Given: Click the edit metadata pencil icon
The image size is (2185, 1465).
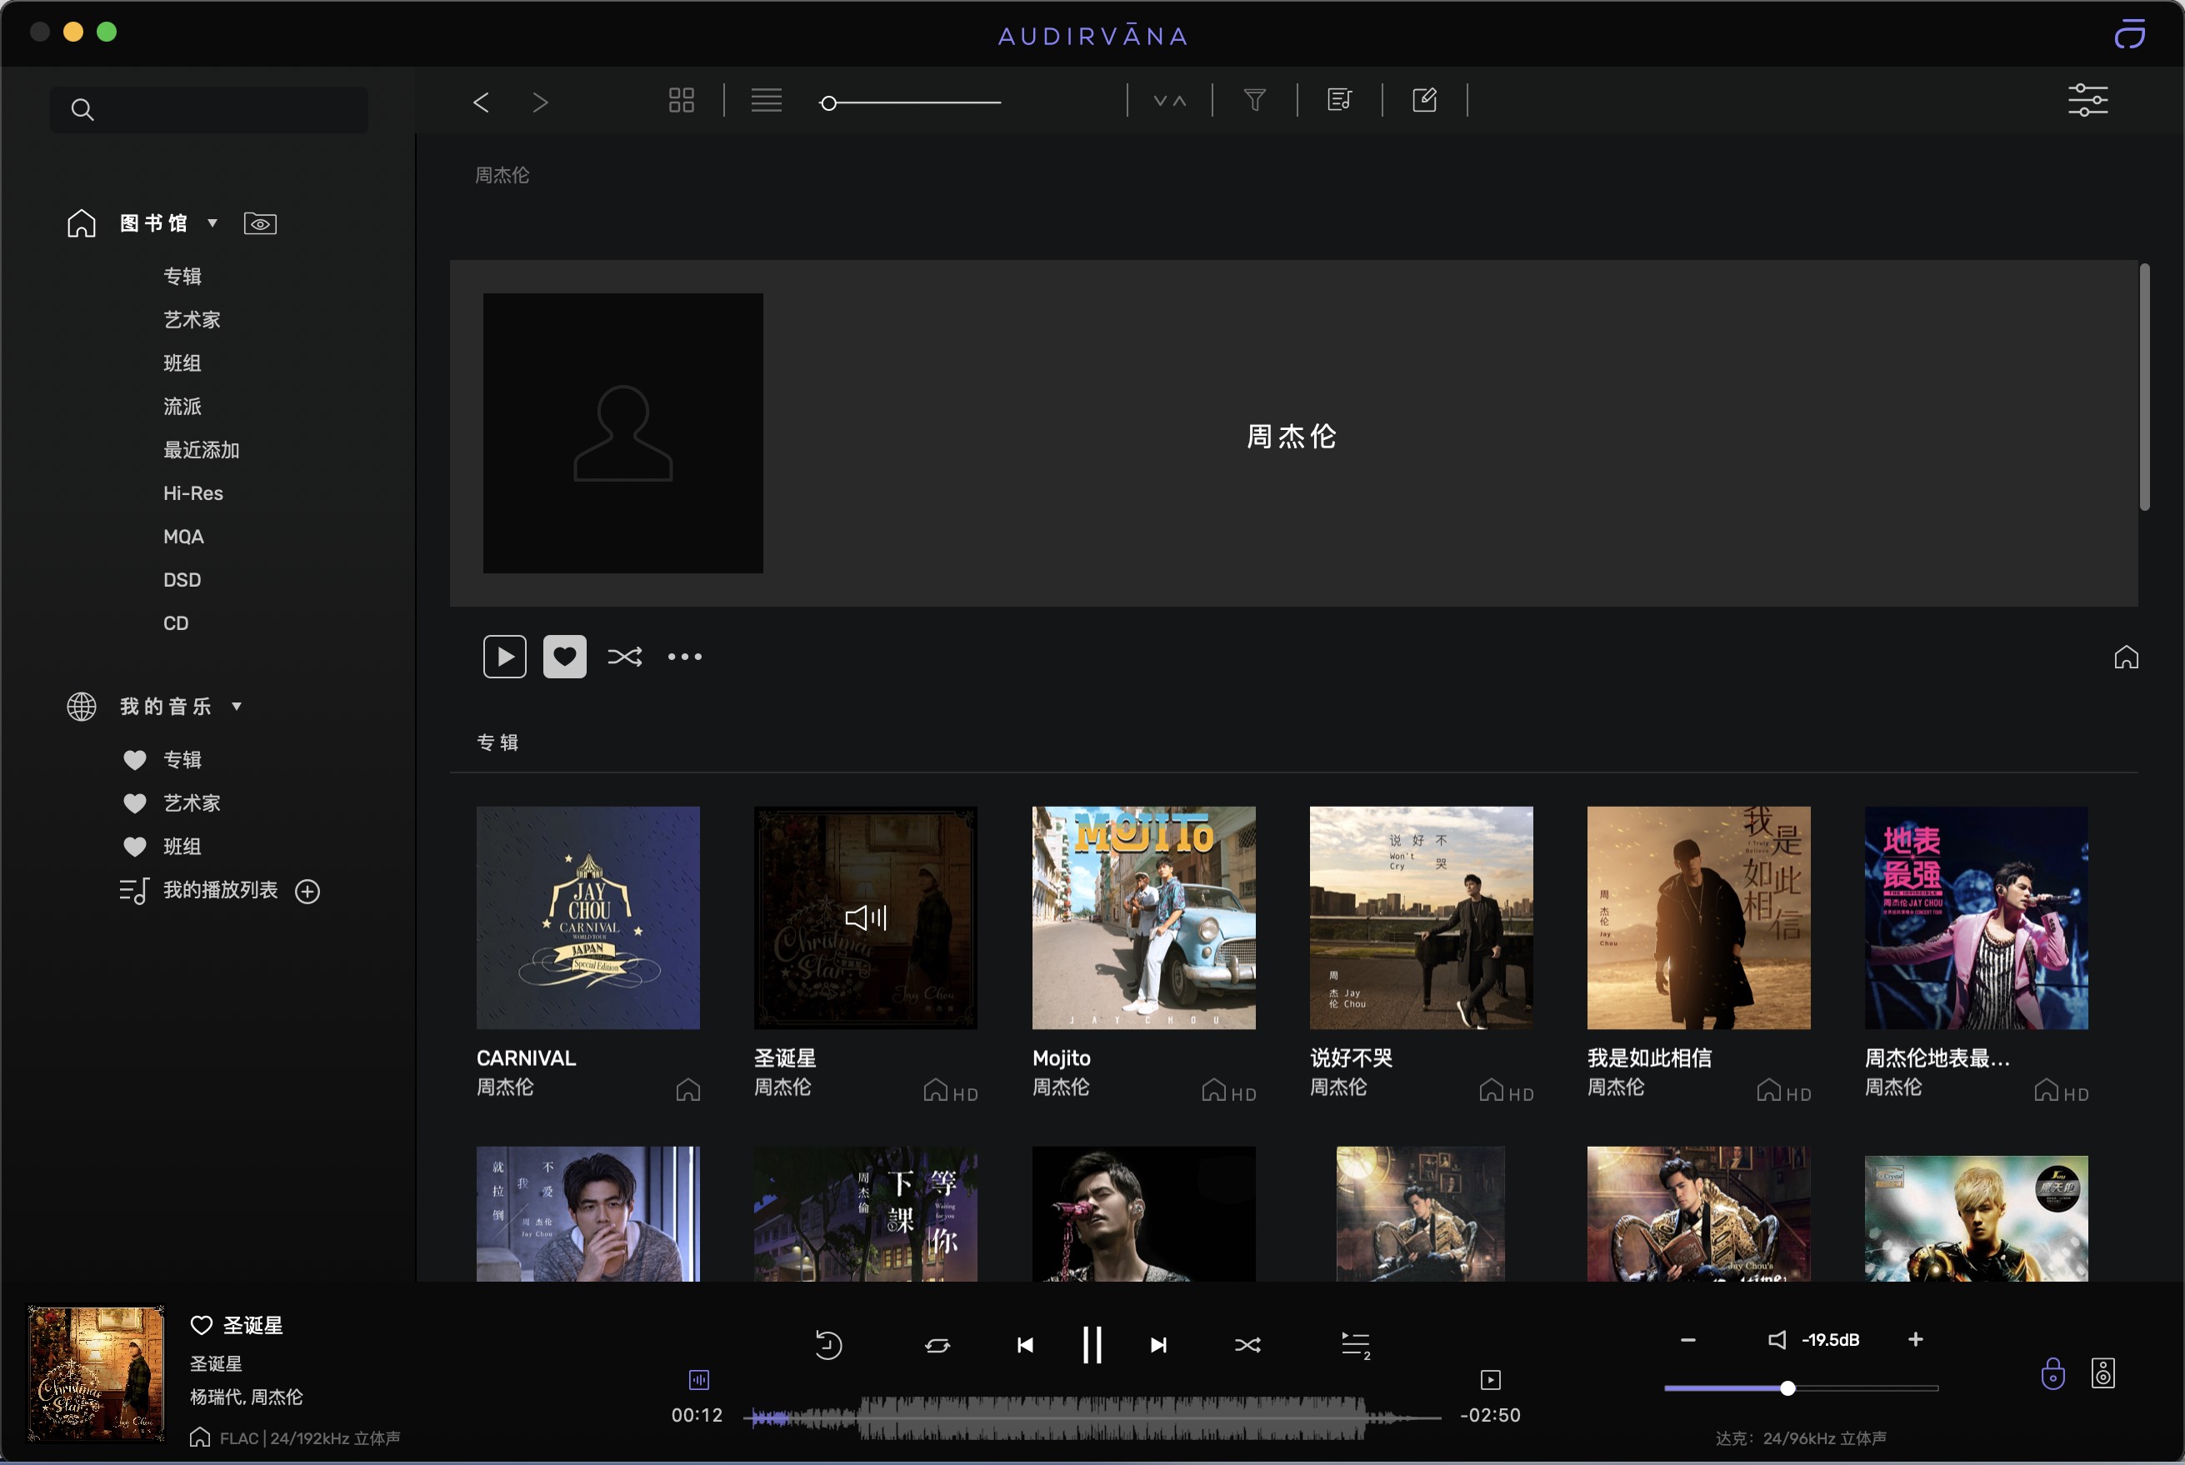Looking at the screenshot, I should point(1425,100).
